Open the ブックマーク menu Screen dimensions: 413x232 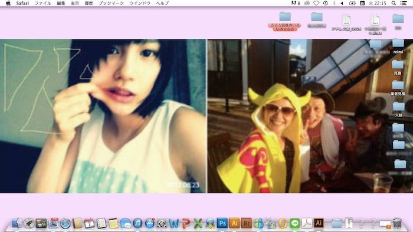click(111, 3)
